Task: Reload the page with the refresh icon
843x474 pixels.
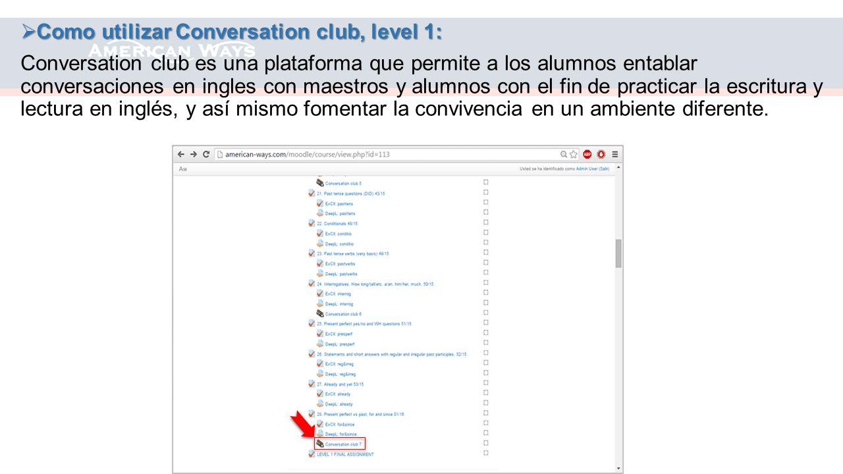Action: click(206, 154)
